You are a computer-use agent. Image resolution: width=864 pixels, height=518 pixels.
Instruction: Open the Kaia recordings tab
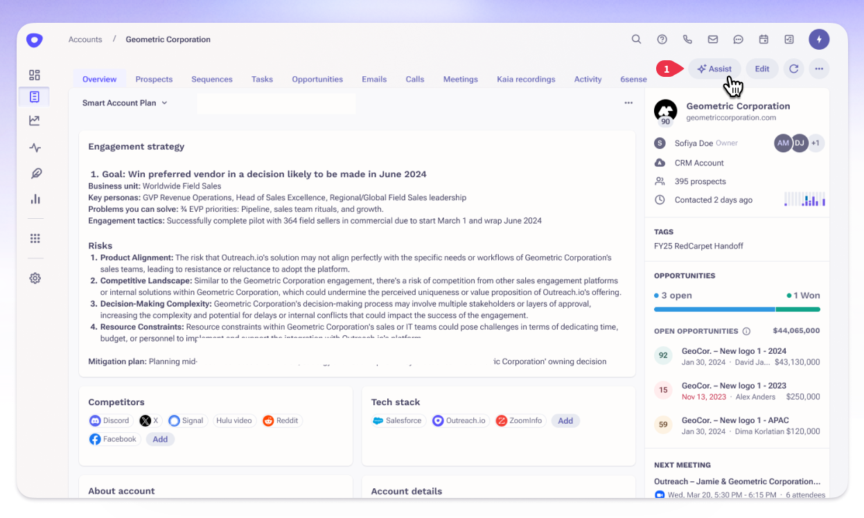pyautogui.click(x=526, y=79)
